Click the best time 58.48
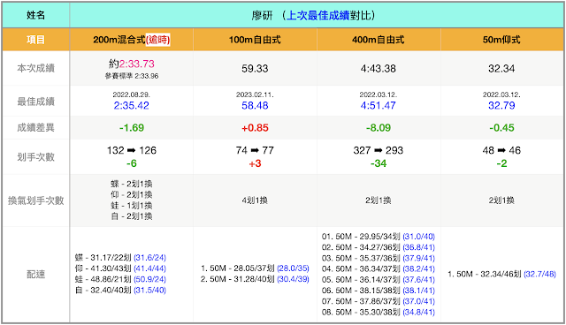Image resolution: width=566 pixels, height=325 pixels. point(255,106)
